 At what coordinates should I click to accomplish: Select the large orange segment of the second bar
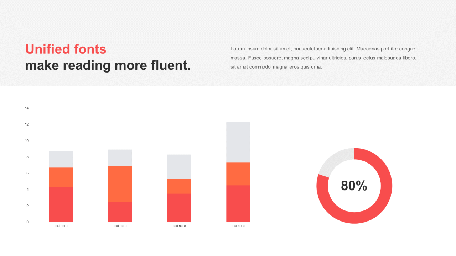tap(120, 184)
